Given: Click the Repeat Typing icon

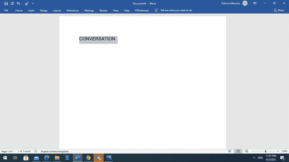Looking at the screenshot, I should coord(12,3).
